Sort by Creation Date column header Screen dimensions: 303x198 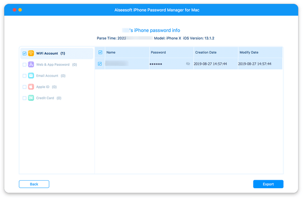click(x=206, y=53)
